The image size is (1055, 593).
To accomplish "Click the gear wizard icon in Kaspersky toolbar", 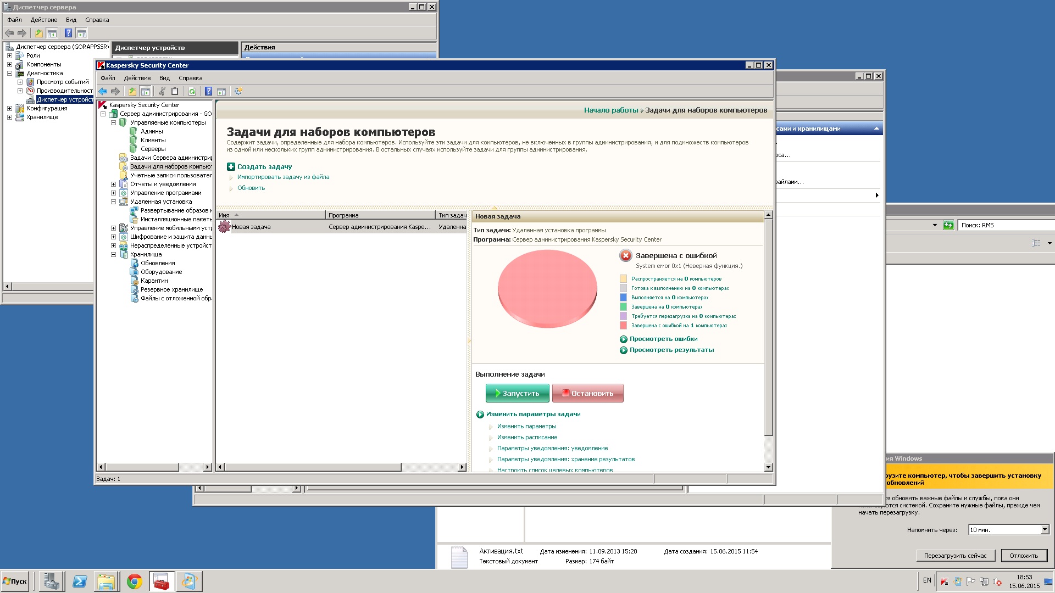I will point(238,91).
